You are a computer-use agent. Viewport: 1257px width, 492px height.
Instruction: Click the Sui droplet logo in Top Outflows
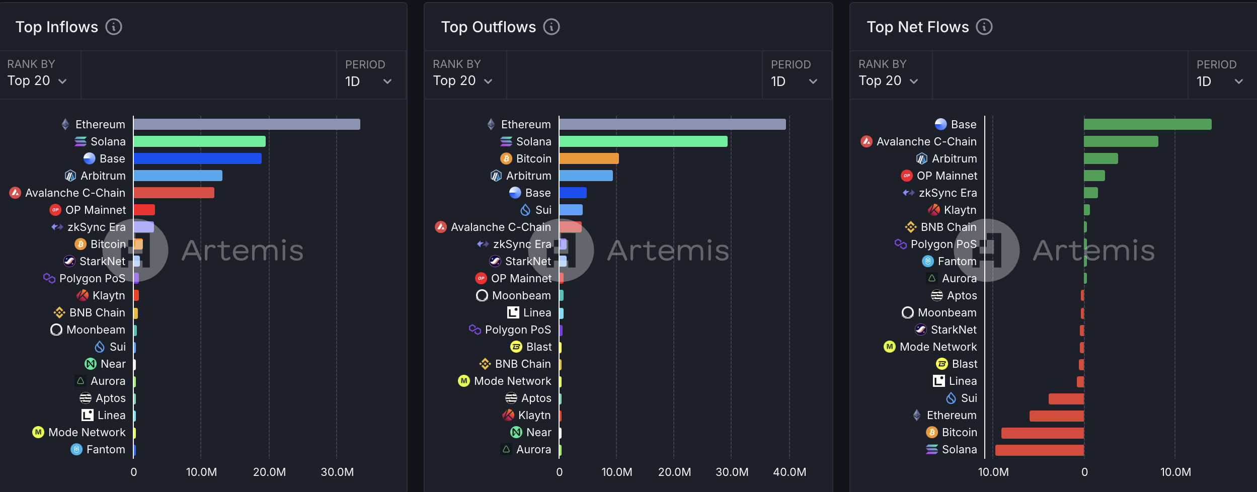coord(525,210)
